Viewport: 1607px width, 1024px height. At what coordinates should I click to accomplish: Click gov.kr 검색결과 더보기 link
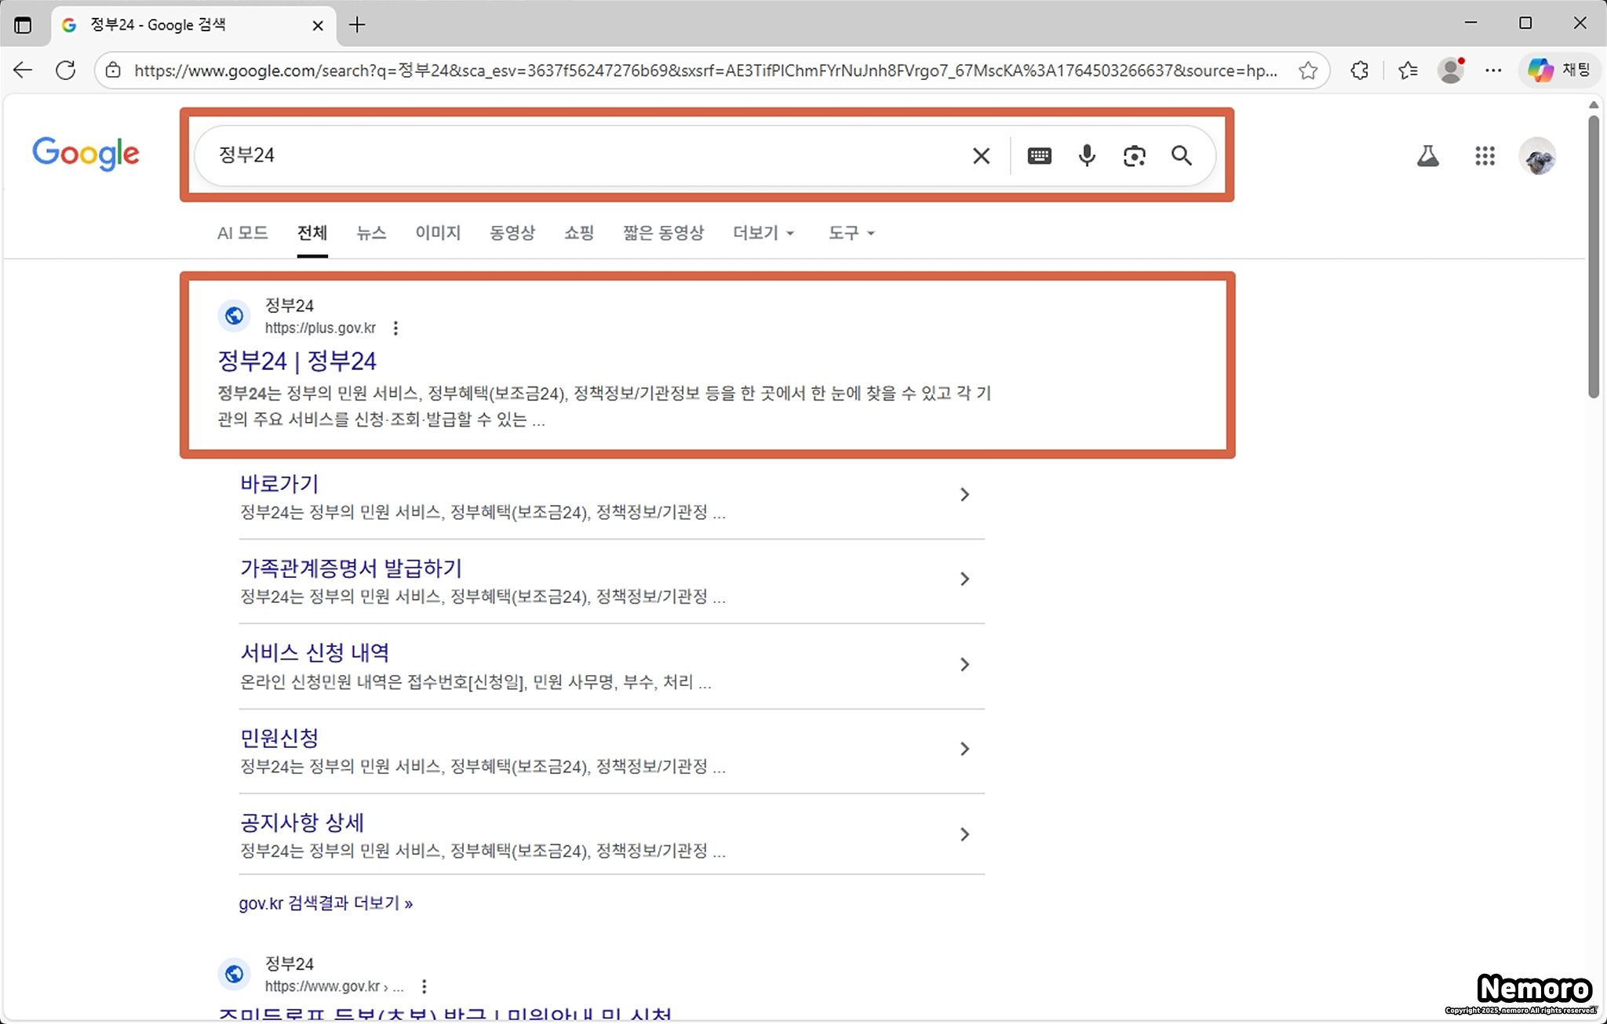coord(326,903)
